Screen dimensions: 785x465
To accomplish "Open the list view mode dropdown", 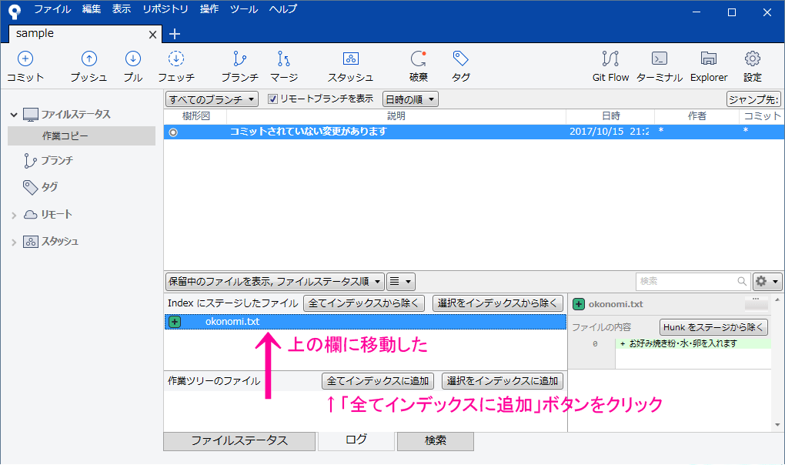I will coord(401,281).
